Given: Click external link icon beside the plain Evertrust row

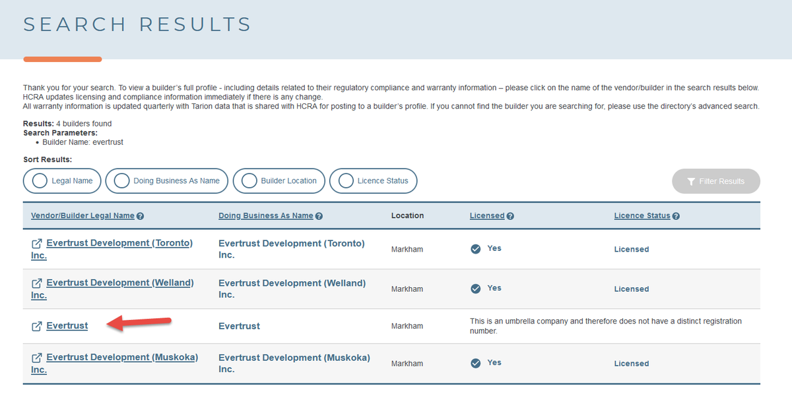Looking at the screenshot, I should 37,326.
